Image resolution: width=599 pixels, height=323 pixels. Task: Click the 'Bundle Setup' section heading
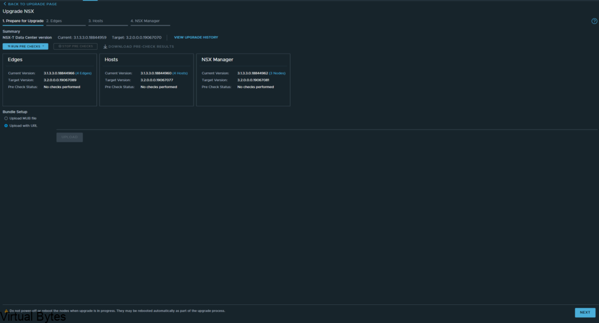point(15,112)
